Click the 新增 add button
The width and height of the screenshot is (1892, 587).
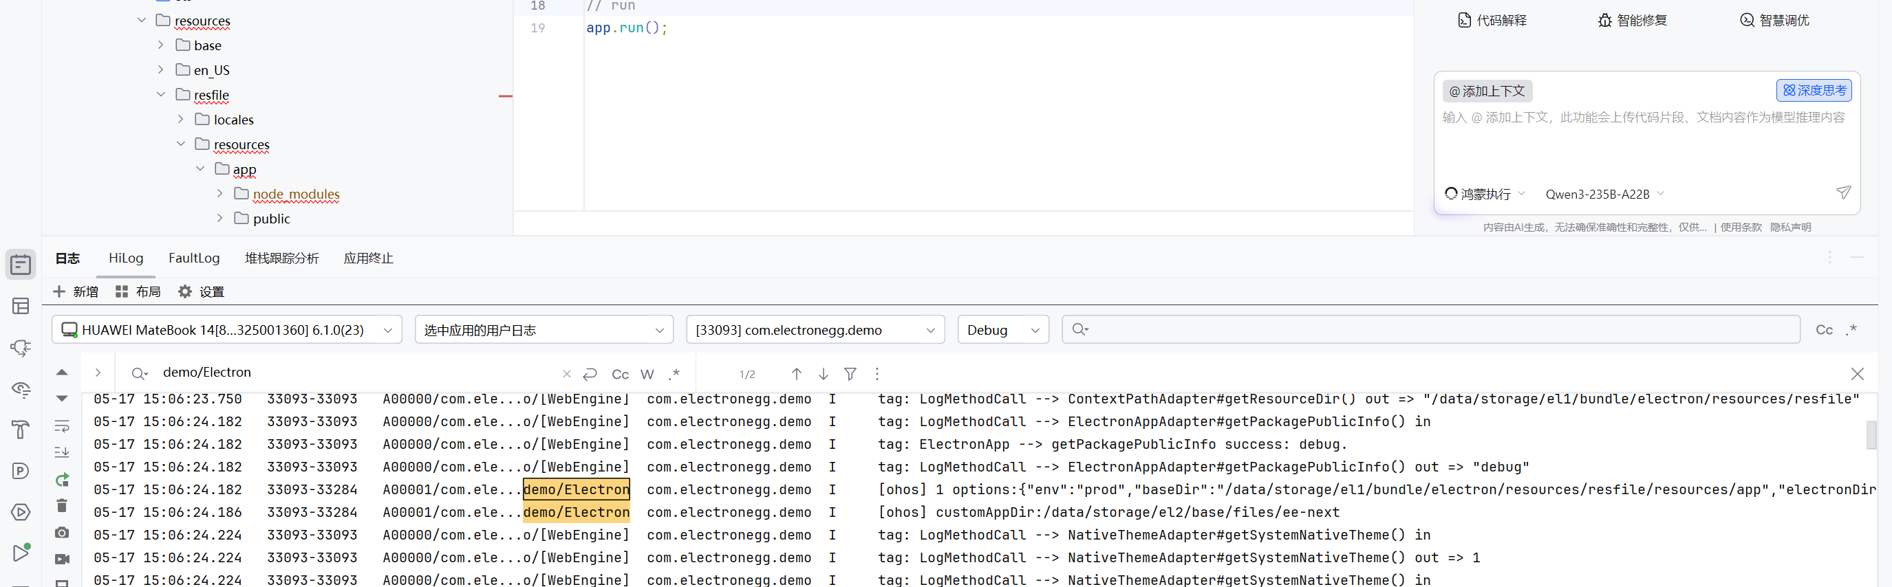coord(76,292)
